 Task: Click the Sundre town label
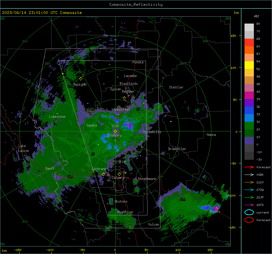click(92, 125)
